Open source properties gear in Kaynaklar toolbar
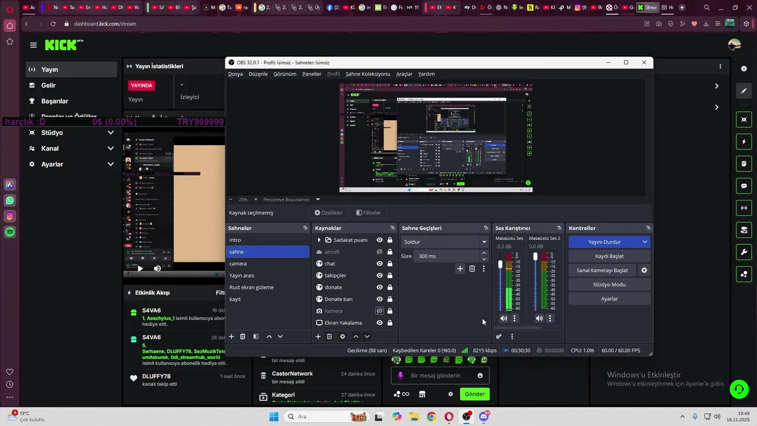This screenshot has width=757, height=426. (342, 337)
